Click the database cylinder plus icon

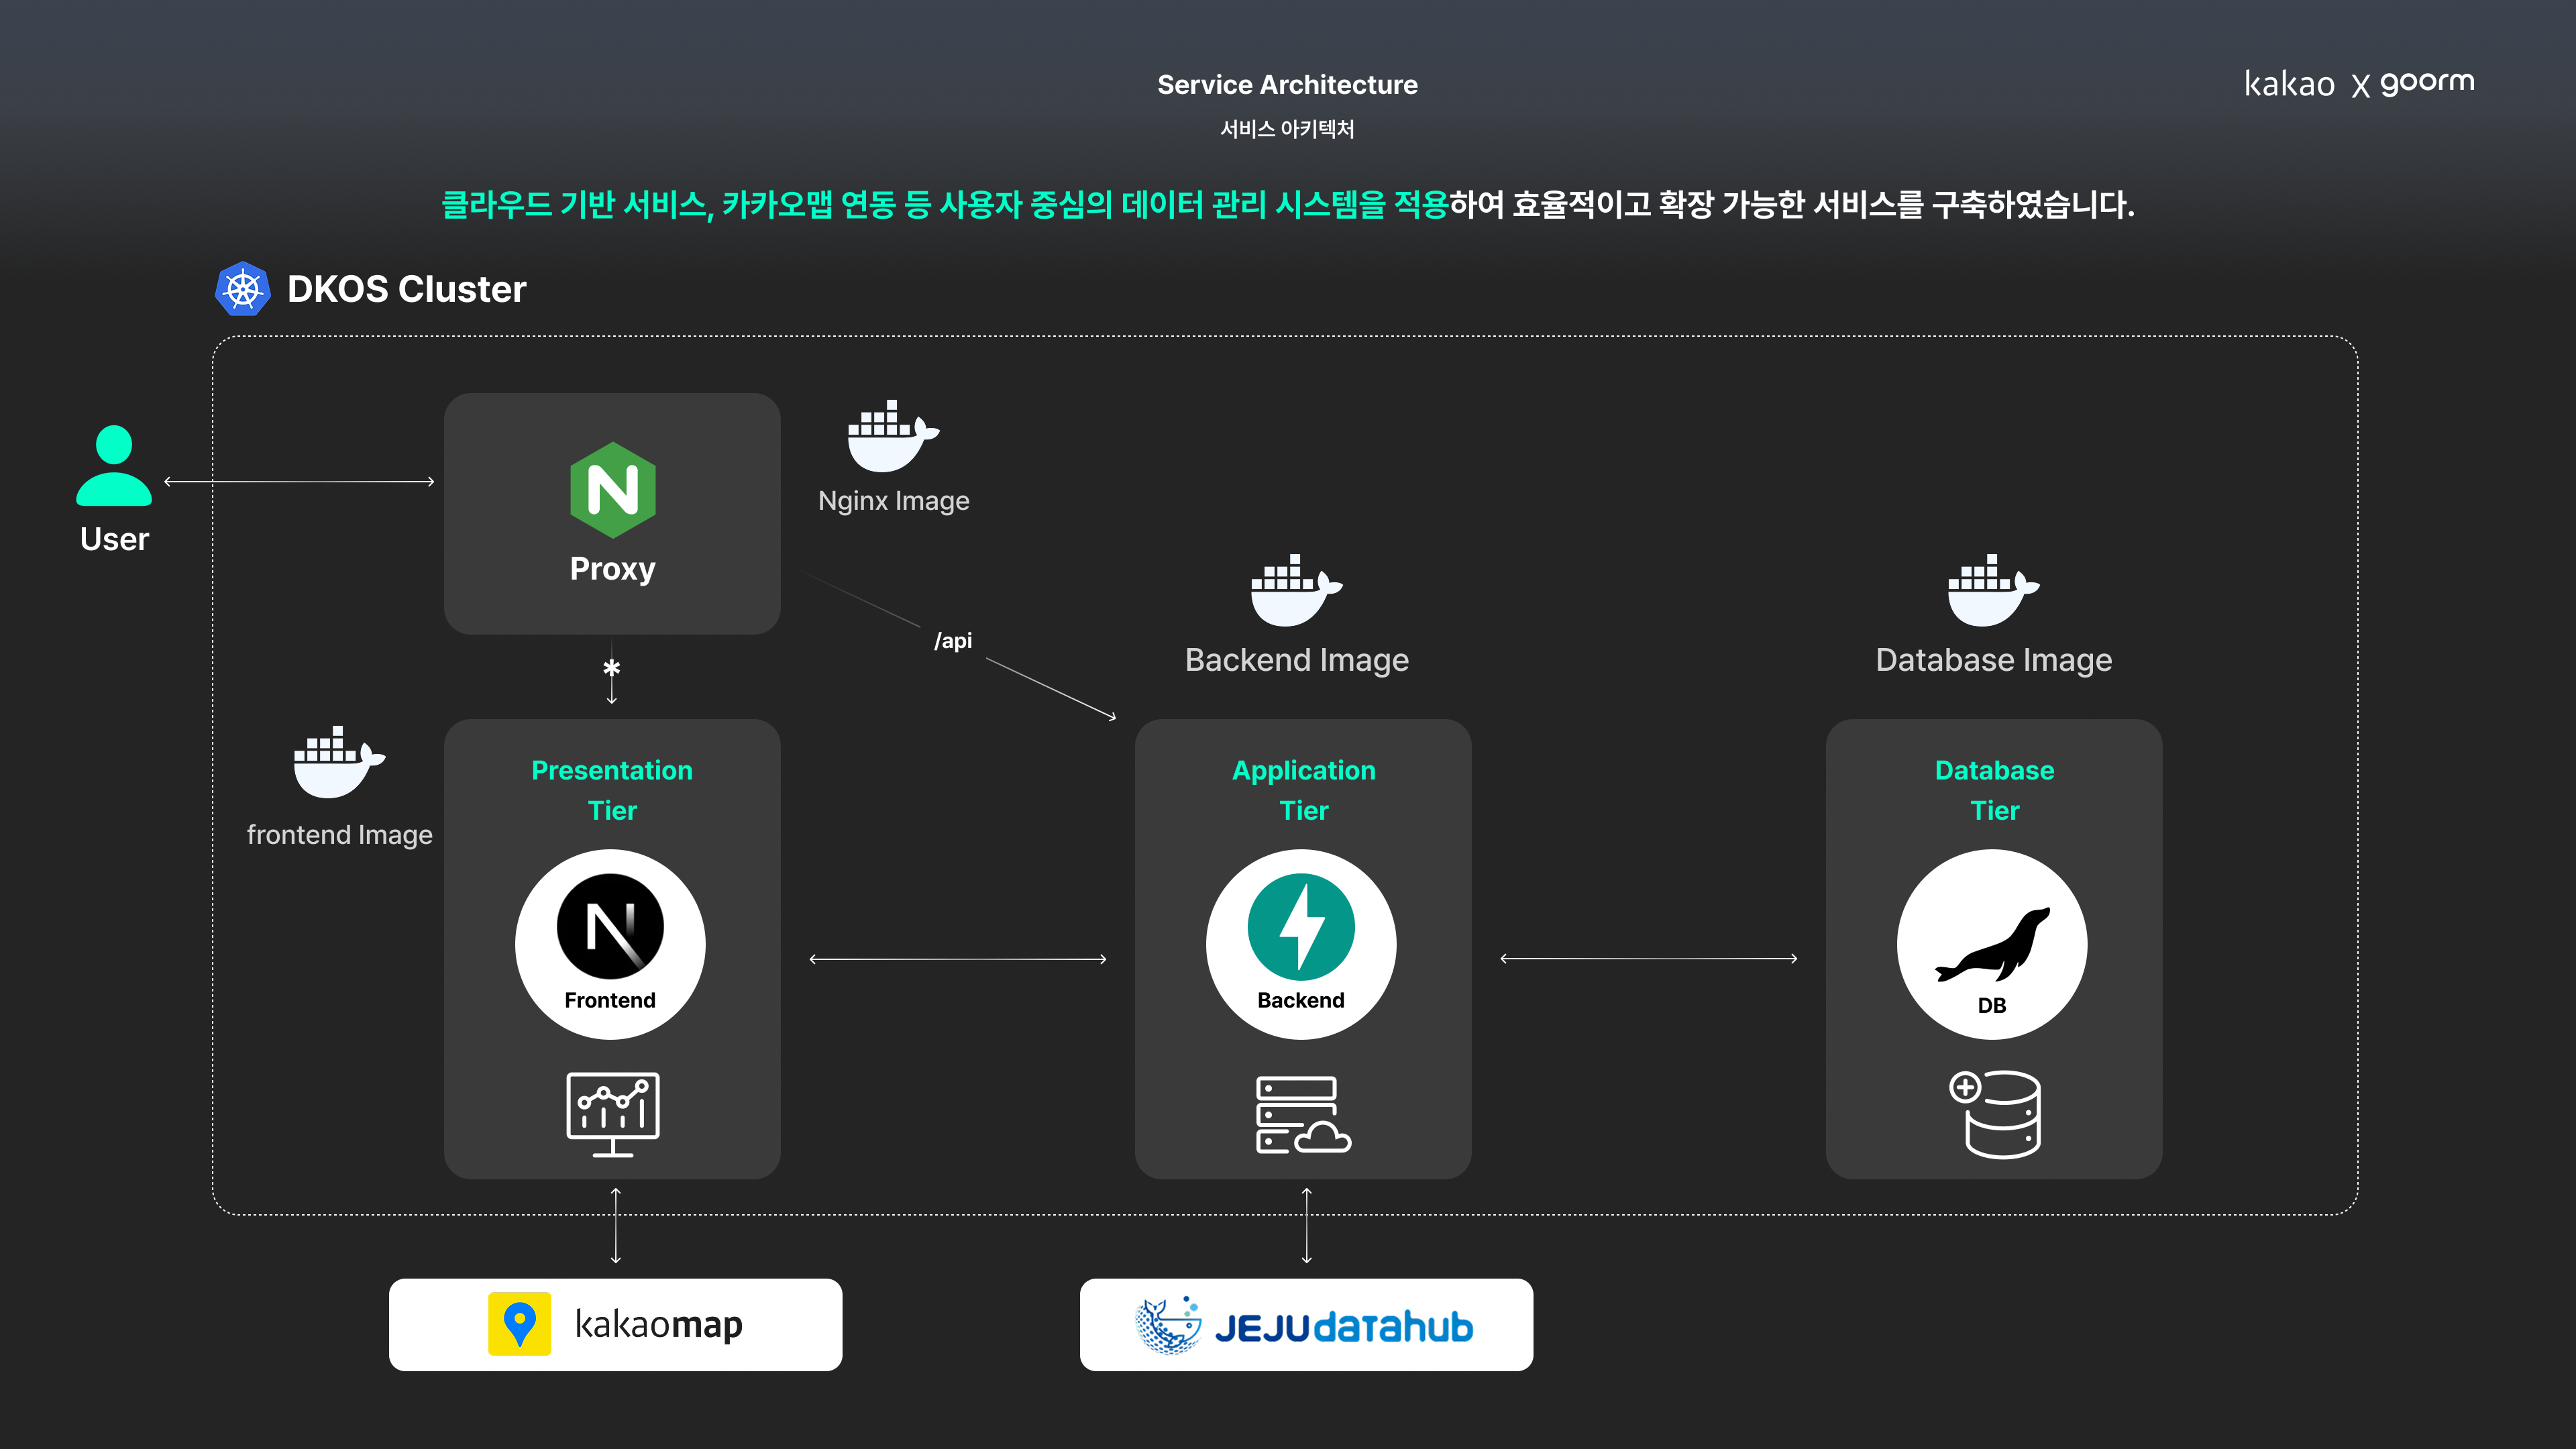(x=1994, y=1114)
